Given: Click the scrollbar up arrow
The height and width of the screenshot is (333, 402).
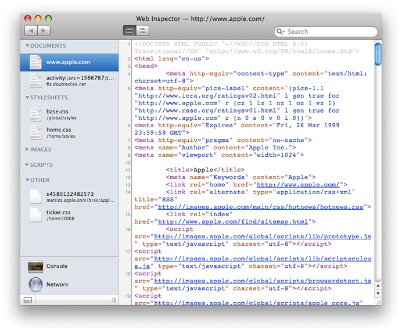Looking at the screenshot, I should 378,285.
